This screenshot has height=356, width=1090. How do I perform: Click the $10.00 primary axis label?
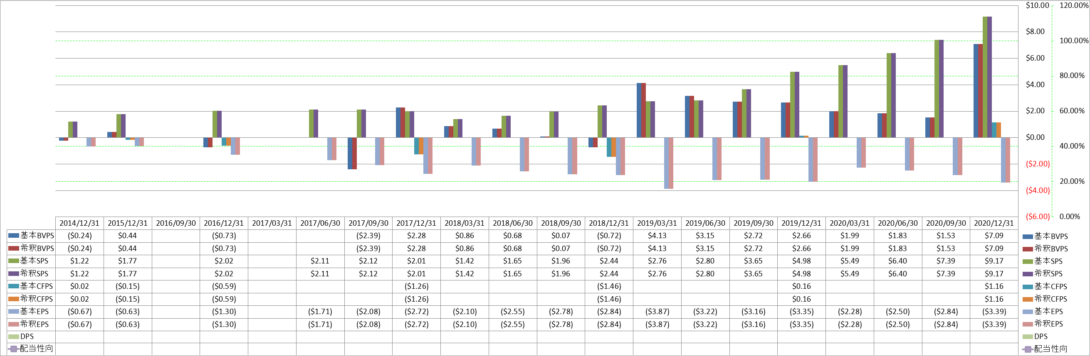[x=1038, y=5]
